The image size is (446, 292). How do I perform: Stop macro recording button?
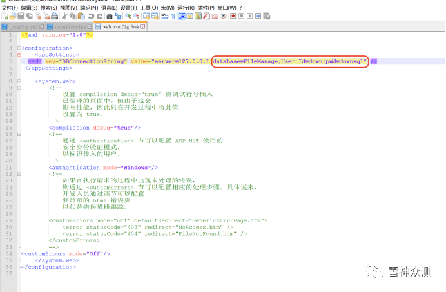coord(241,16)
